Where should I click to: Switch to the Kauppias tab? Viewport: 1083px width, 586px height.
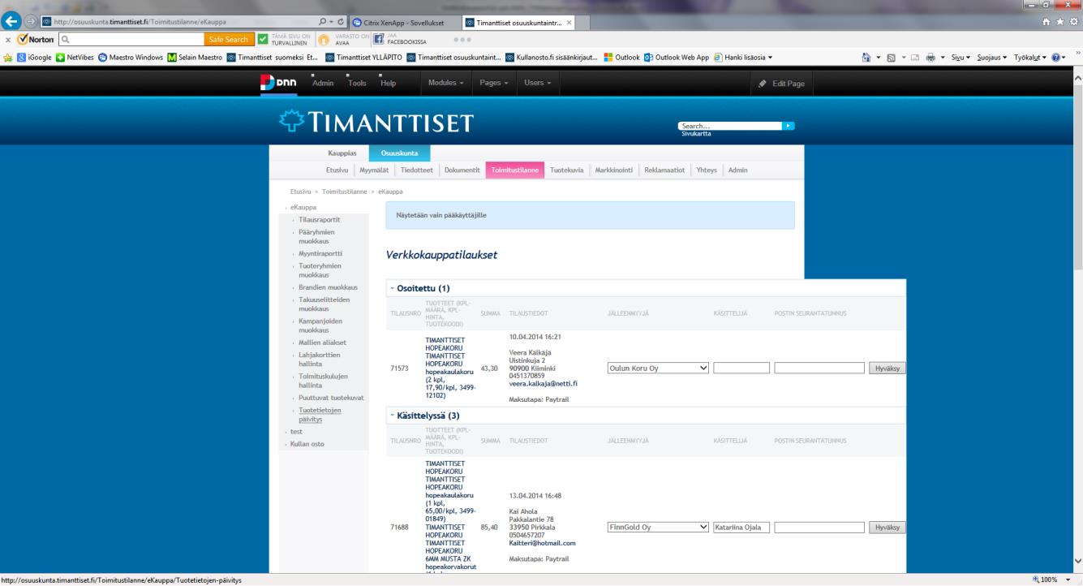[x=341, y=153]
